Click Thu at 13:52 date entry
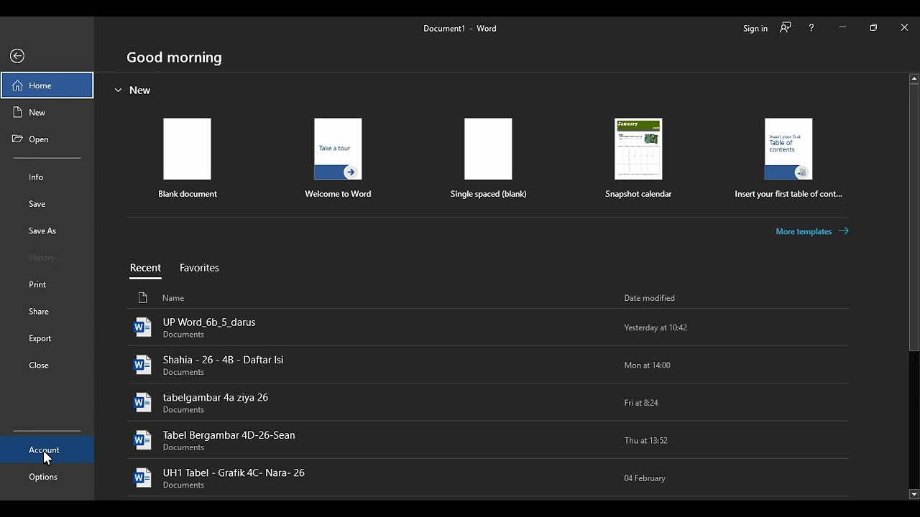This screenshot has height=517, width=920. (646, 440)
